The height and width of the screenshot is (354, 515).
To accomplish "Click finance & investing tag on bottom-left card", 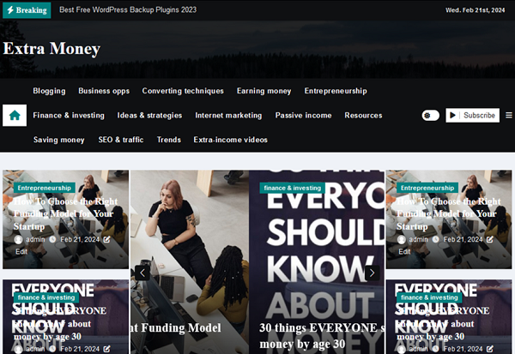I will click(x=46, y=297).
